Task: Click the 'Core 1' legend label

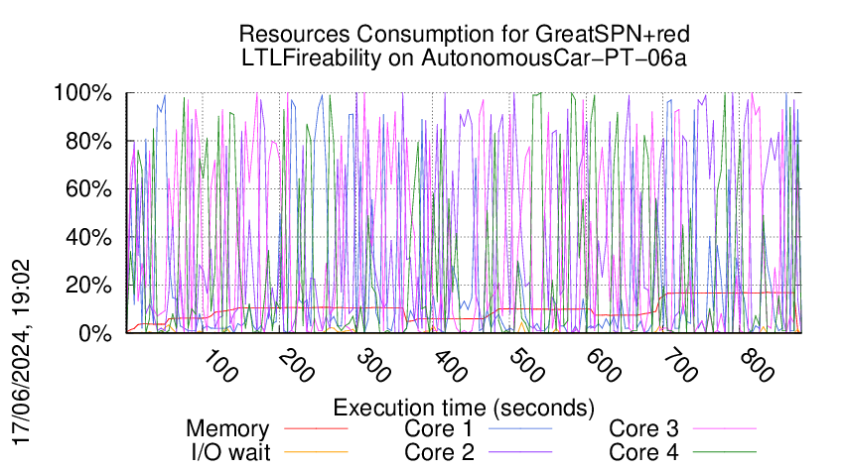Action: pyautogui.click(x=438, y=428)
